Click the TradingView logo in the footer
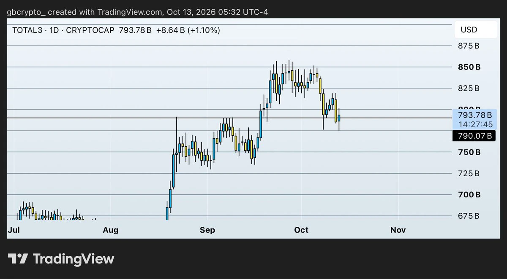This screenshot has width=507, height=279. 61,258
